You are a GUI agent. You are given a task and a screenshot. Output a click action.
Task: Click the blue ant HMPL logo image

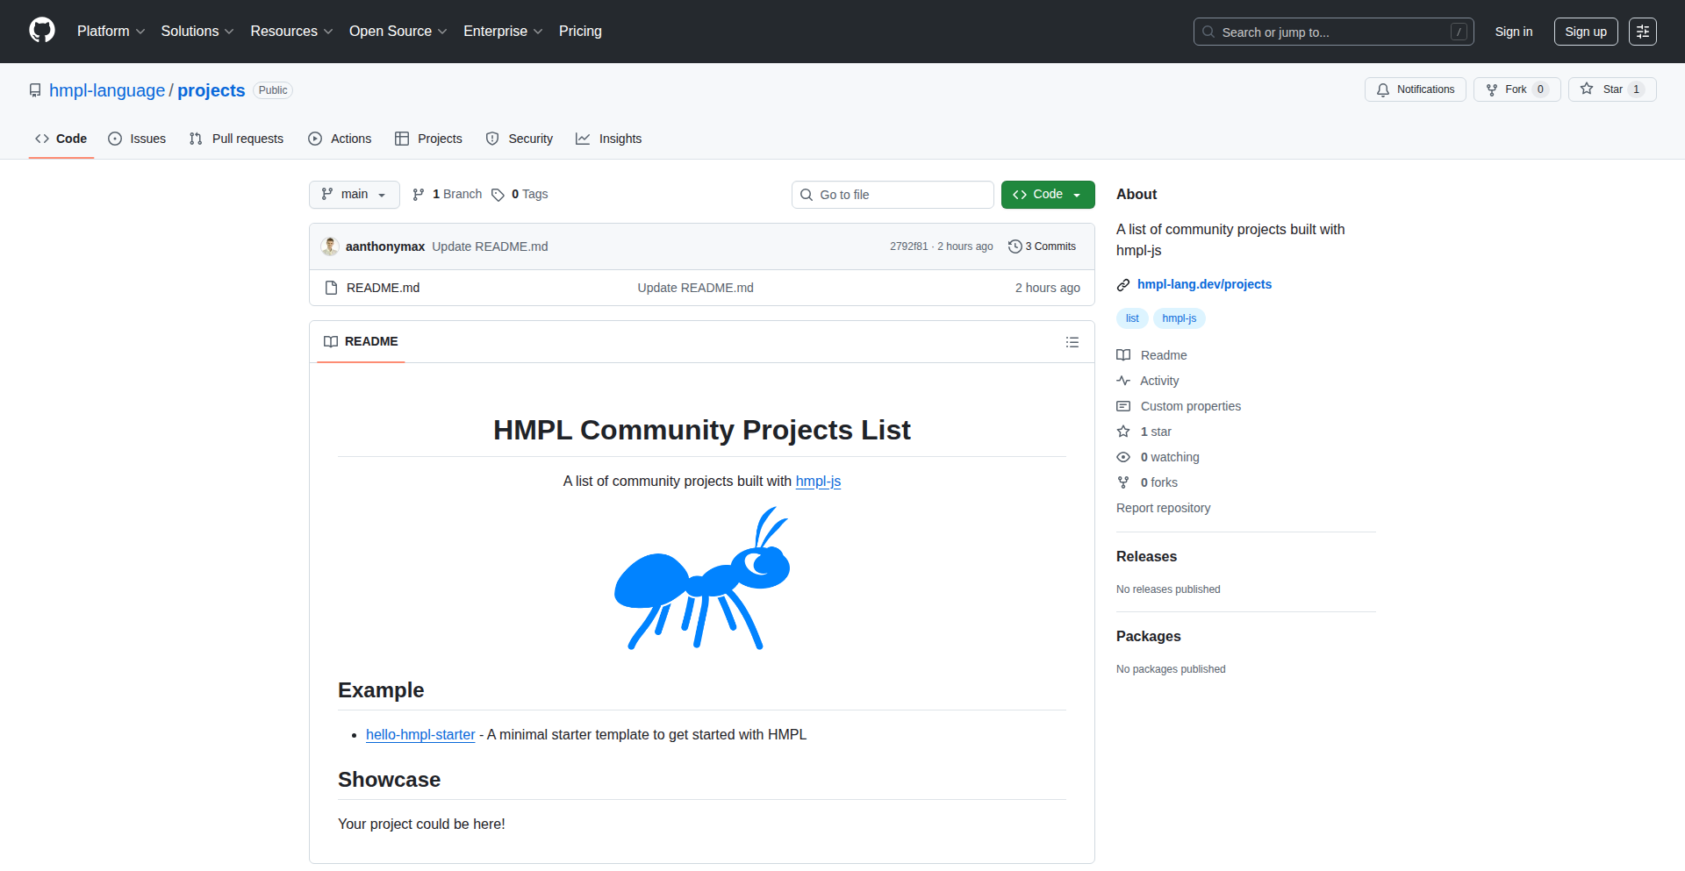(702, 578)
